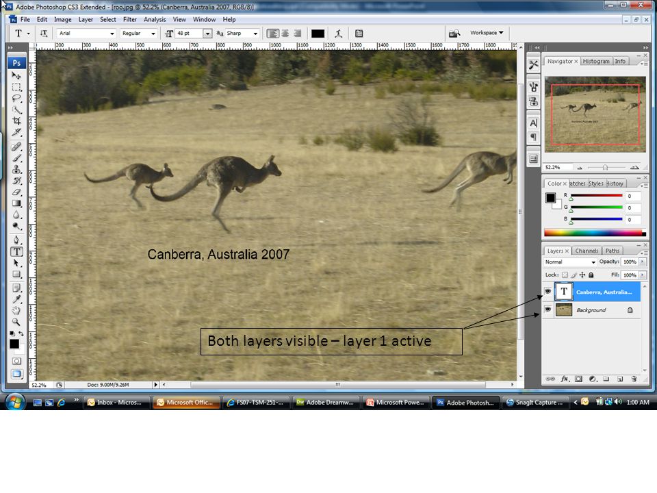Viewport: 657px width, 493px height.
Task: Open the 48 pt font size dropdown
Action: [207, 34]
